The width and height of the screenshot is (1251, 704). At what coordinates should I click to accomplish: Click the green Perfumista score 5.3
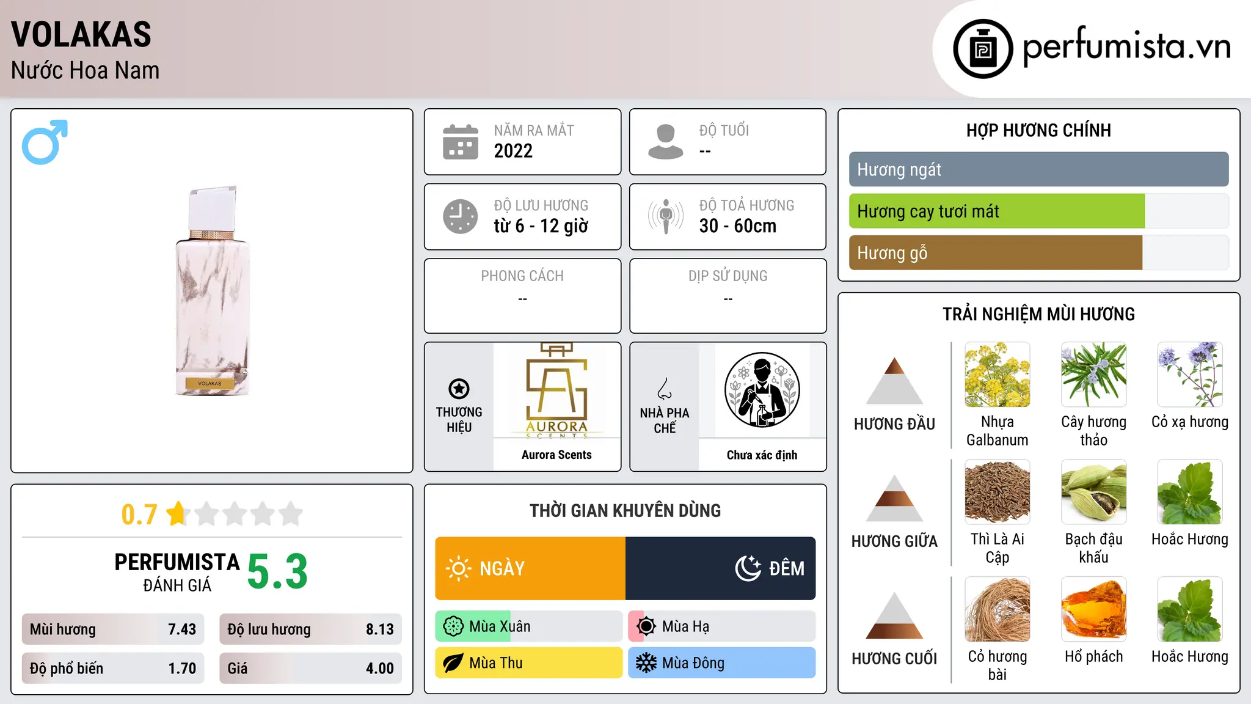(277, 571)
